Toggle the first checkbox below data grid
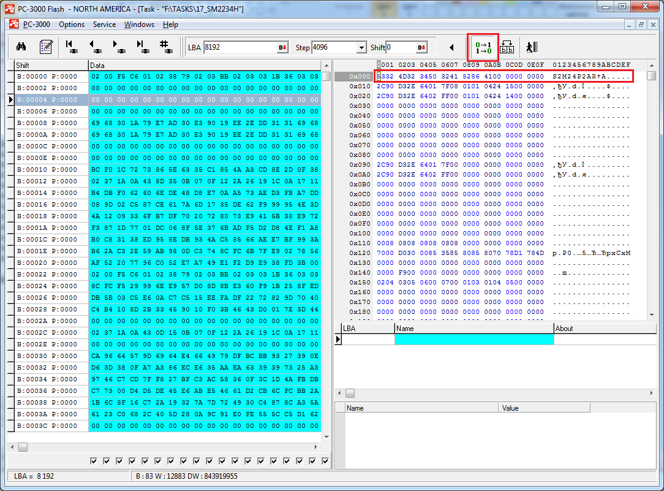Viewport: 664px width, 491px height. tap(94, 461)
